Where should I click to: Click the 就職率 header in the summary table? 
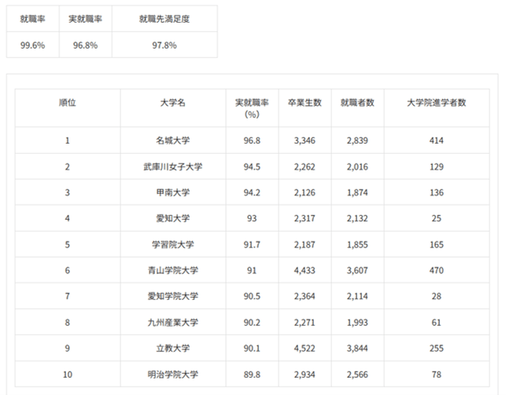click(32, 19)
